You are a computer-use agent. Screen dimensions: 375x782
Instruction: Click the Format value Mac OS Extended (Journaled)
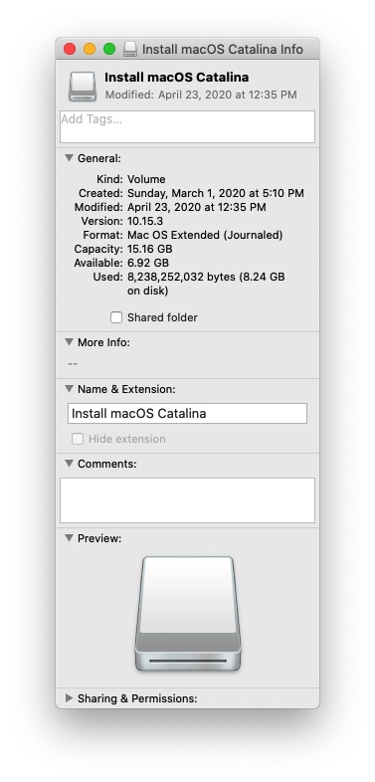(x=205, y=235)
